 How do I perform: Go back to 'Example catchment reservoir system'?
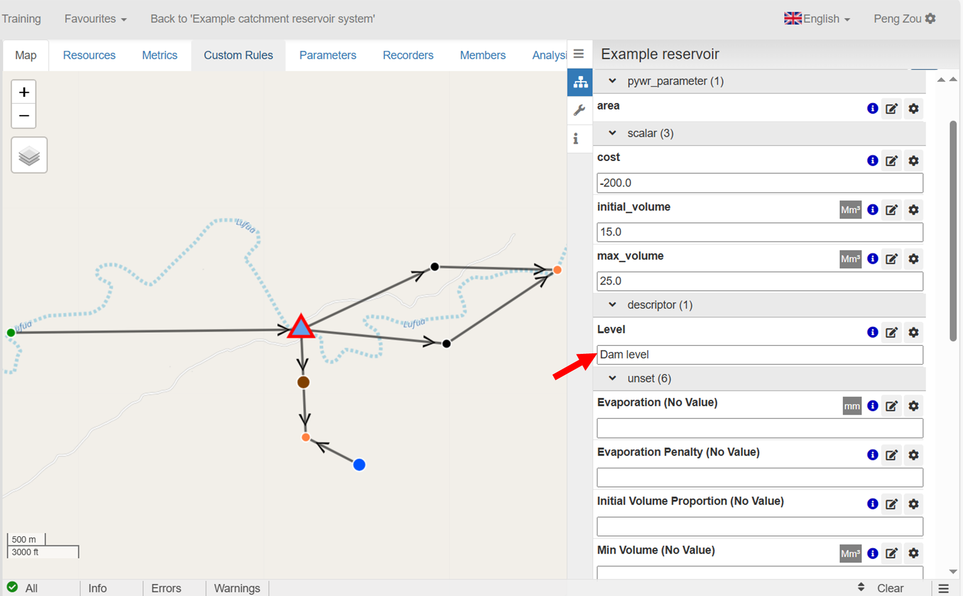(x=262, y=19)
